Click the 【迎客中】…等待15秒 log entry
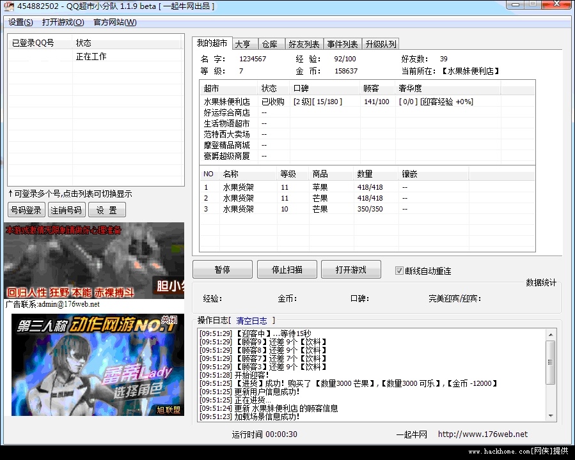 tap(255, 333)
